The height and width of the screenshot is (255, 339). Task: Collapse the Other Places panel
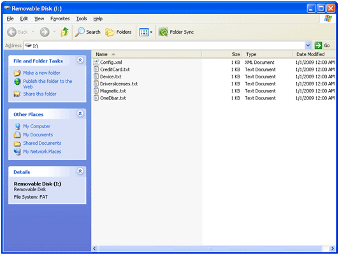(80, 113)
